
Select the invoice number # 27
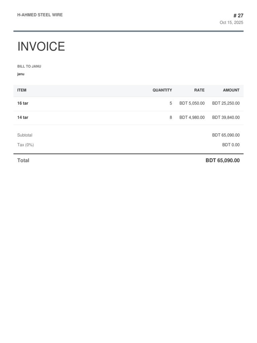[238, 15]
